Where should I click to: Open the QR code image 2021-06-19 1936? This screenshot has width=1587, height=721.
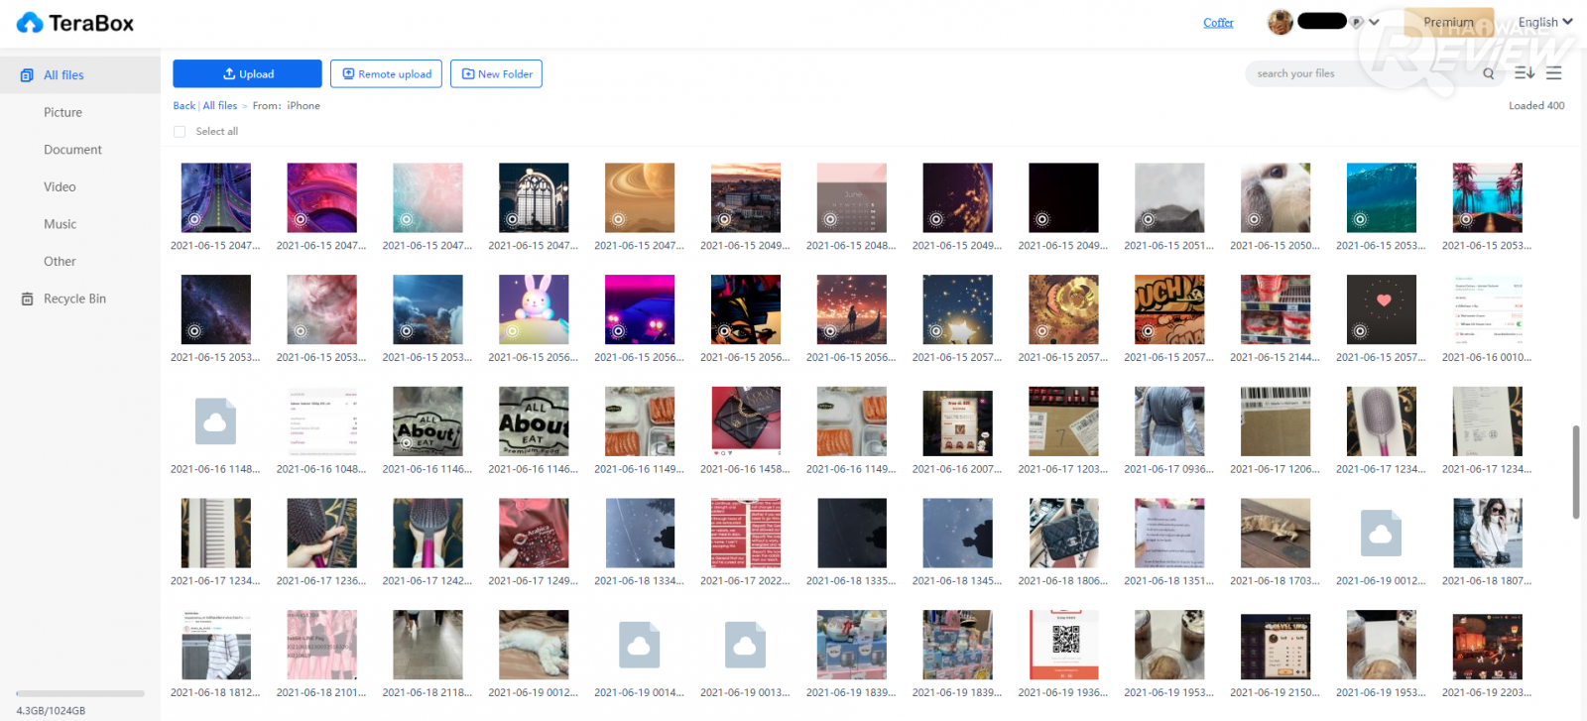coord(1063,646)
